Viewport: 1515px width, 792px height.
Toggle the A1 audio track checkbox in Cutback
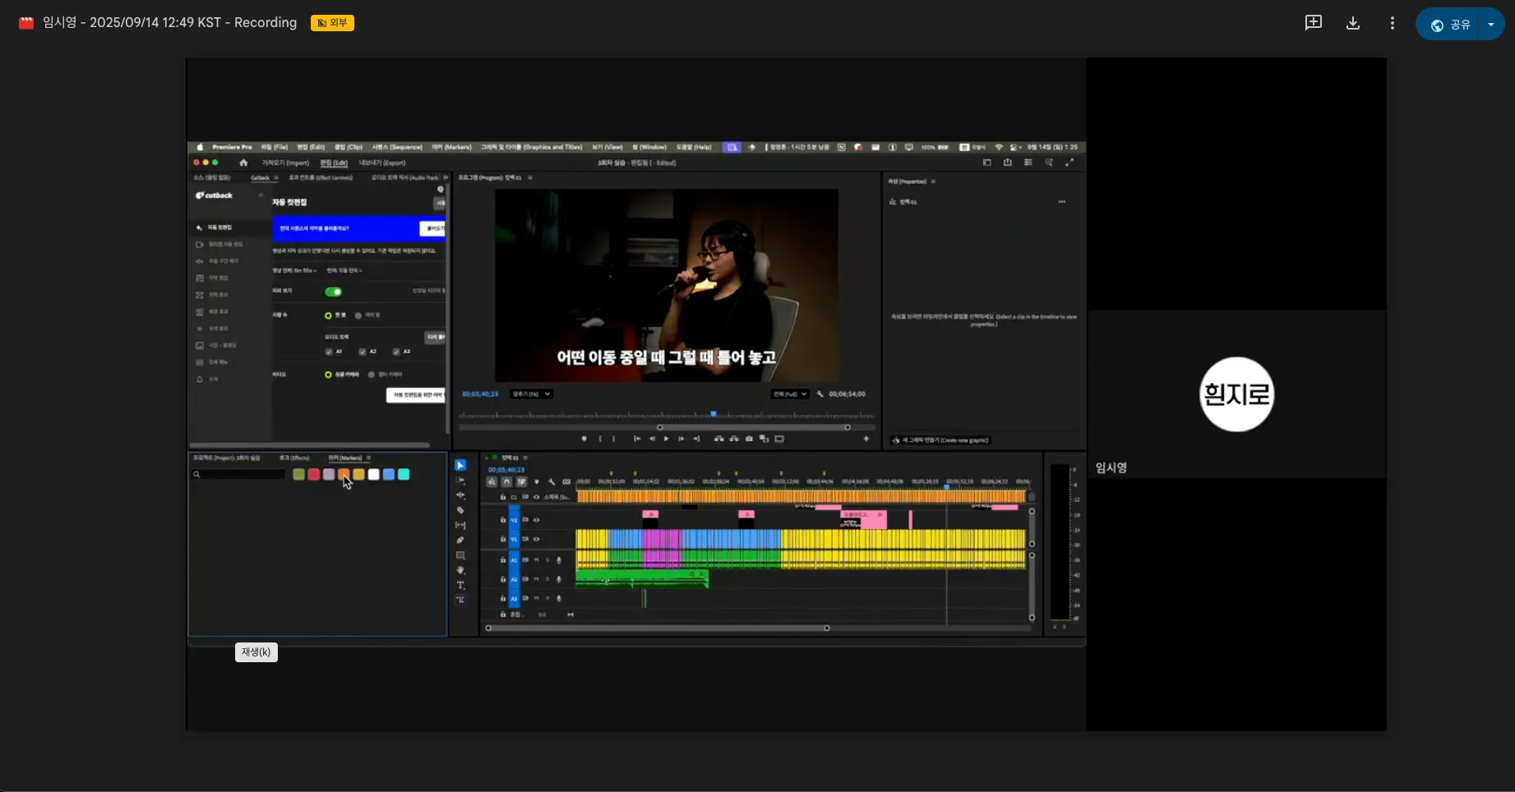pyautogui.click(x=329, y=352)
